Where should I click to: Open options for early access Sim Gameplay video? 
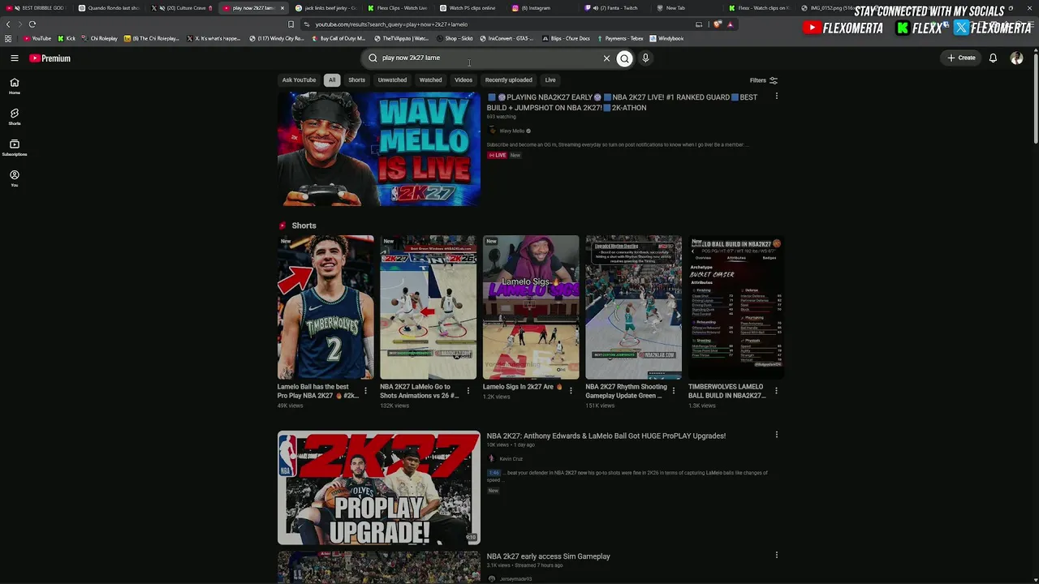click(777, 556)
